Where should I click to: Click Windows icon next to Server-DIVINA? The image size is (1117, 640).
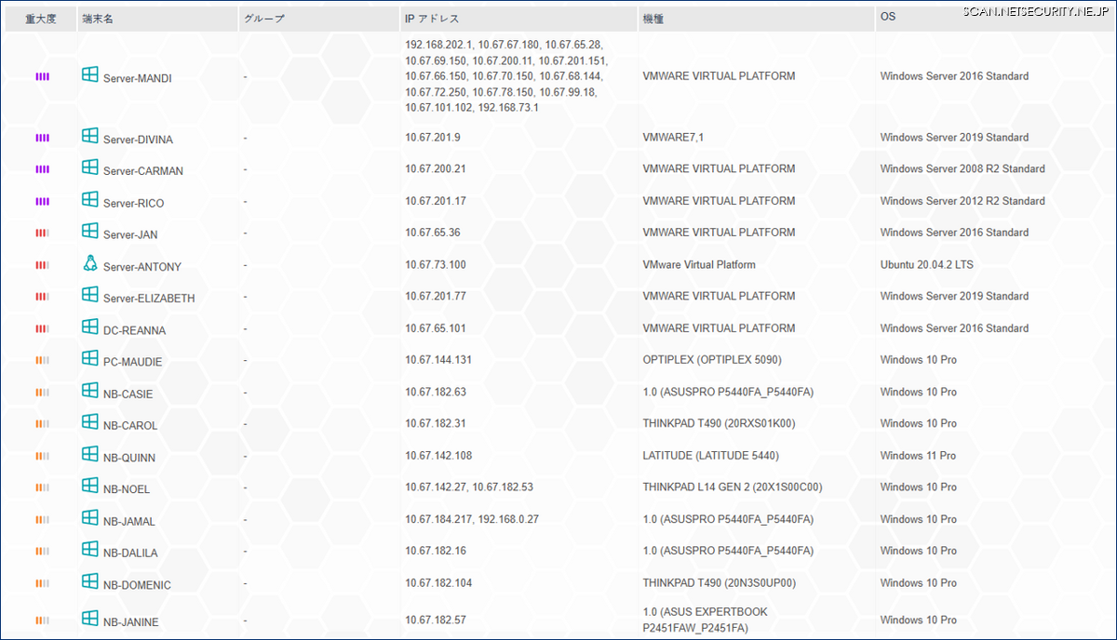(89, 136)
